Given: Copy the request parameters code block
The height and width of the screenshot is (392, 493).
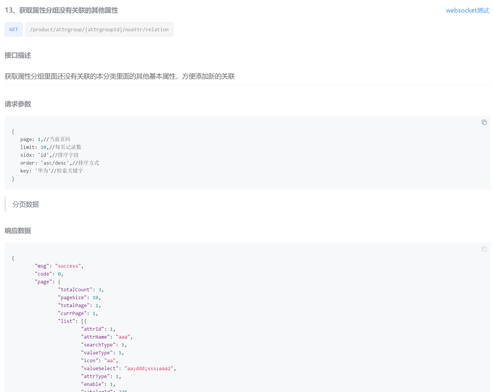Looking at the screenshot, I should (x=484, y=122).
